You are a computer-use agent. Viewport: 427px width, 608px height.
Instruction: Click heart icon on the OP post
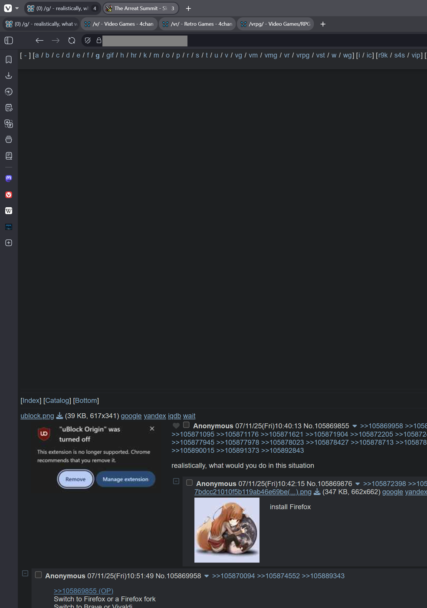(x=176, y=426)
